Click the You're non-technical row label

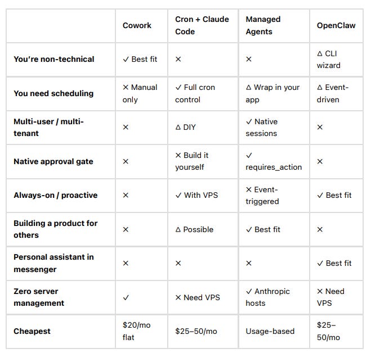(54, 60)
